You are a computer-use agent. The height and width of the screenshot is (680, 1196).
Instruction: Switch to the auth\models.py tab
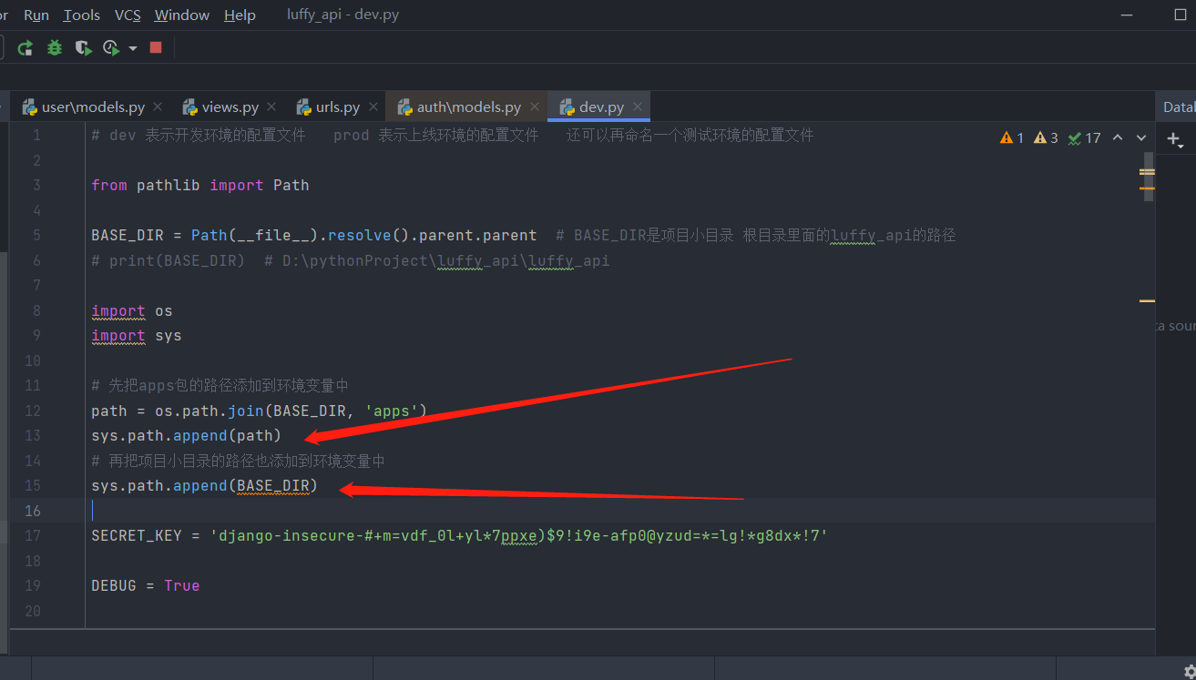[x=468, y=107]
